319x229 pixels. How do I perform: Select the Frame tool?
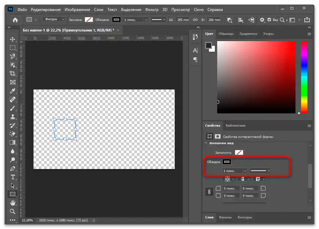pos(13,82)
